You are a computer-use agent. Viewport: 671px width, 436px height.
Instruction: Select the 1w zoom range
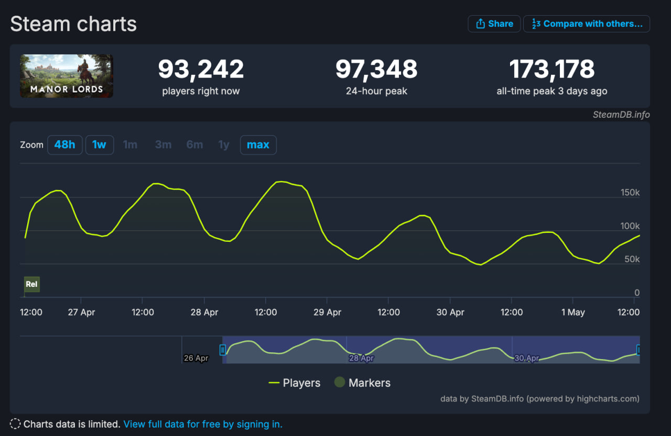click(99, 145)
